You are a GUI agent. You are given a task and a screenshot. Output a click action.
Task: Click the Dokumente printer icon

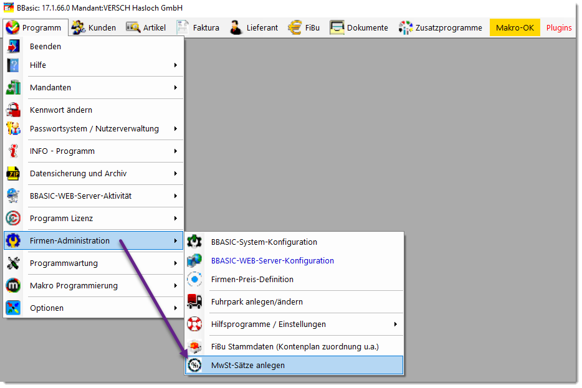[337, 27]
